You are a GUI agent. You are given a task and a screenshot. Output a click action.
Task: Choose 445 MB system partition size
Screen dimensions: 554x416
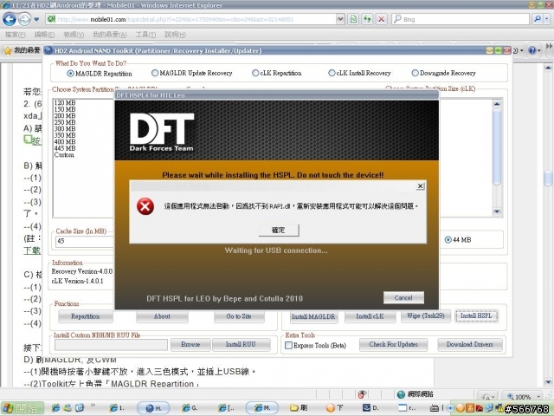coord(65,148)
